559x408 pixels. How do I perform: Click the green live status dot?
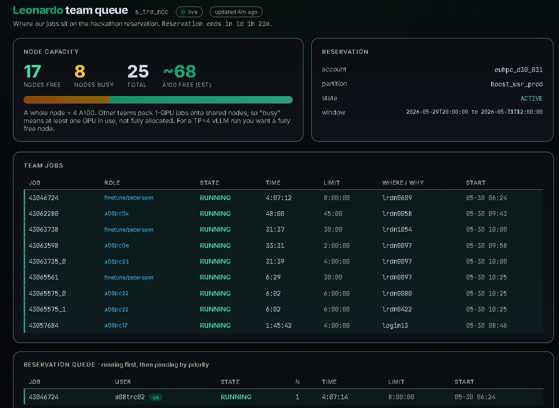coord(183,12)
